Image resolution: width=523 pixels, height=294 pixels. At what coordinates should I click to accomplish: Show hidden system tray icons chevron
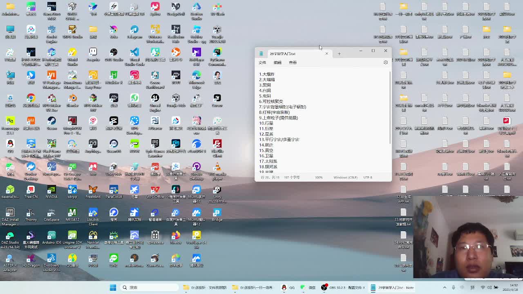[445, 287]
